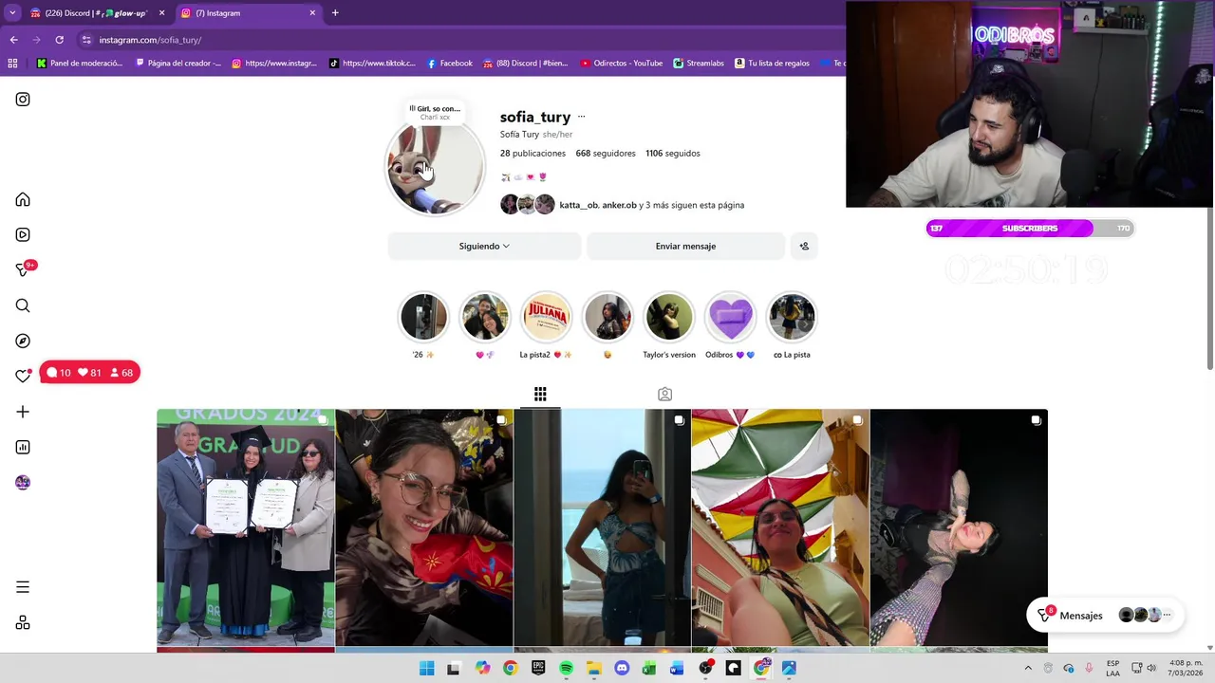The image size is (1215, 683).
Task: Open 1106 seguidos list
Action: click(673, 154)
